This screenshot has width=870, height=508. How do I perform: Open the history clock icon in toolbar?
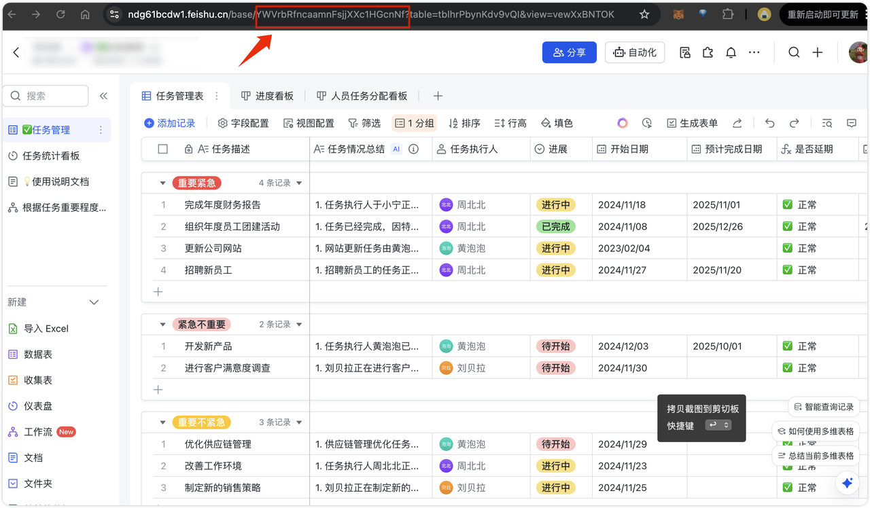tap(647, 123)
